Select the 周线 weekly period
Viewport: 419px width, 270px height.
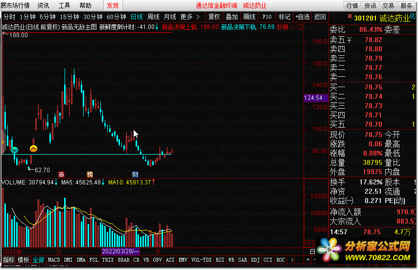(x=153, y=17)
